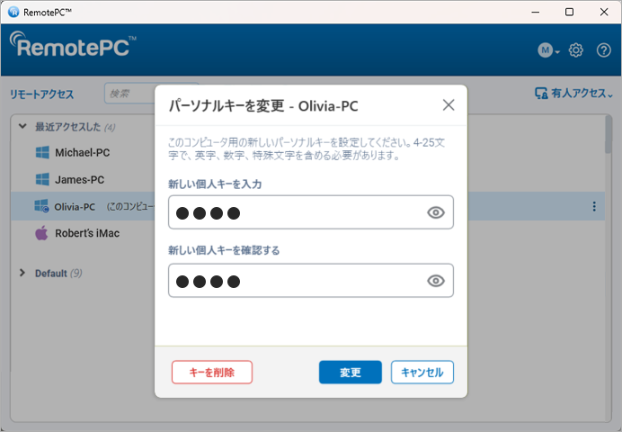Screen dimensions: 622x432
Task: Open the settings gear icon
Action: pos(575,50)
